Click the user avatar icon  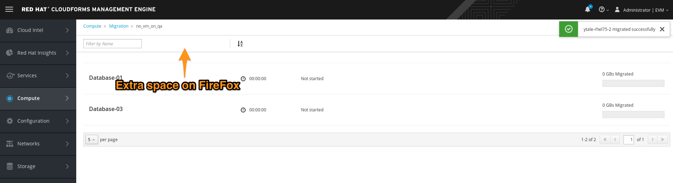(617, 10)
